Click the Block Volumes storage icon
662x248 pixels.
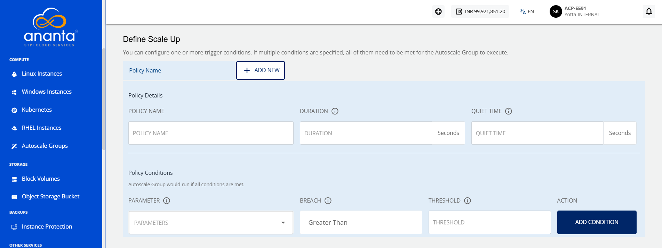14,179
